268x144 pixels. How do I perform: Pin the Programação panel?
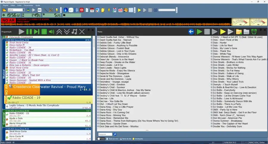[88, 30]
